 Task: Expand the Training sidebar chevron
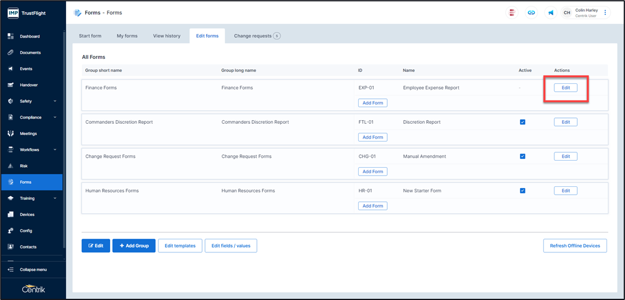pyautogui.click(x=55, y=198)
